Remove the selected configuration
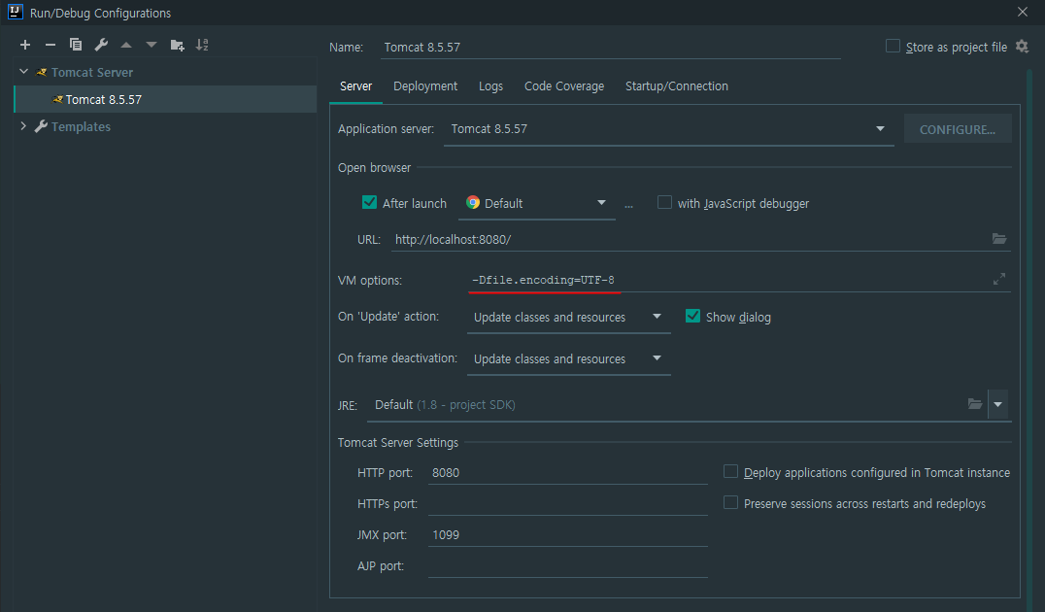 [x=50, y=45]
